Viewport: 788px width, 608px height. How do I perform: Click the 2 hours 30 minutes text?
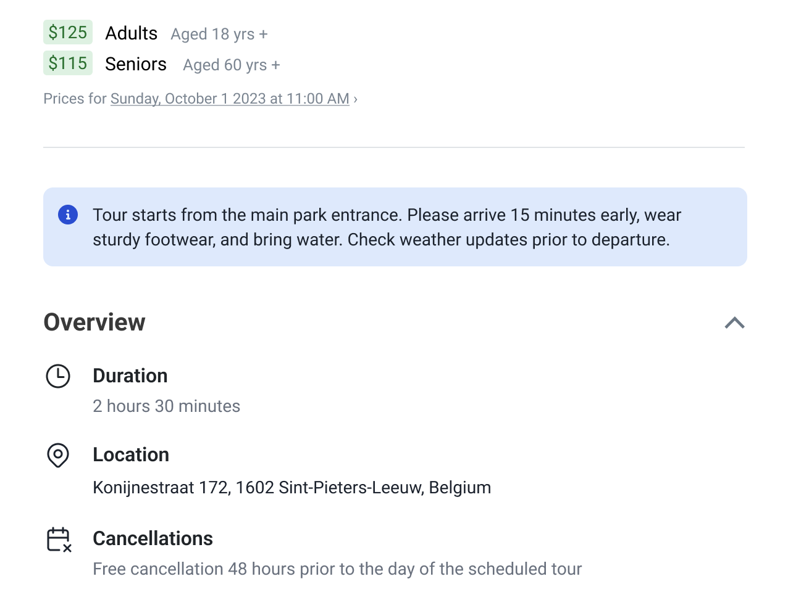point(166,406)
